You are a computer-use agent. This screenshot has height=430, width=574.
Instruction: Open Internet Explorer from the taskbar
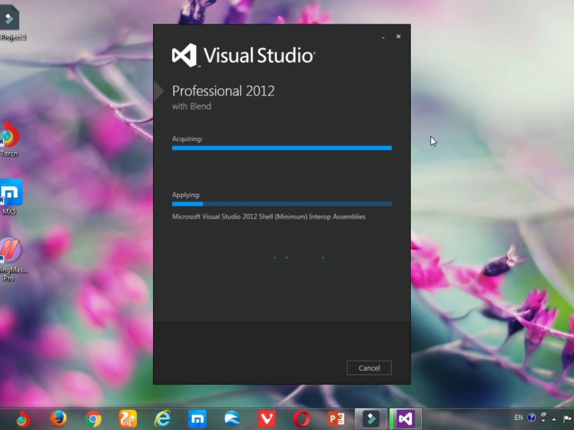pyautogui.click(x=163, y=419)
